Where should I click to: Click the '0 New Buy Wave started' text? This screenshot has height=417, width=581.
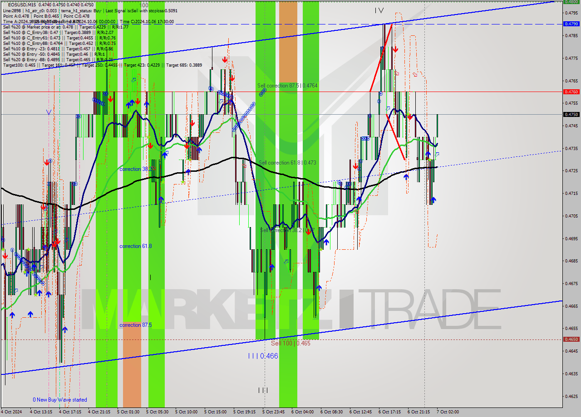click(60, 400)
